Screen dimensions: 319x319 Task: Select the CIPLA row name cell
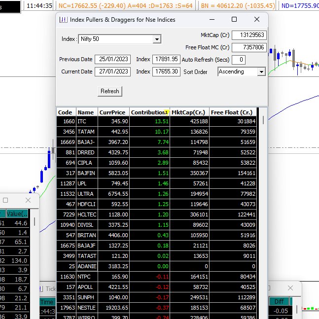(x=87, y=163)
